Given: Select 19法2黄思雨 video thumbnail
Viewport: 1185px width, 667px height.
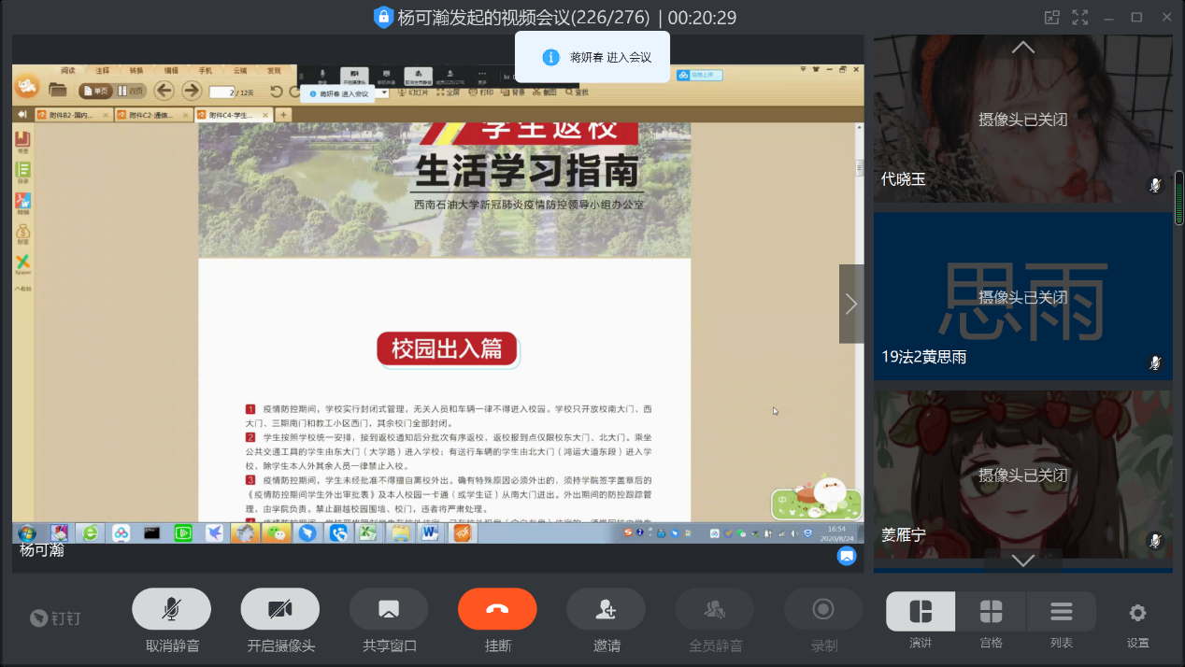Looking at the screenshot, I should [x=1022, y=296].
